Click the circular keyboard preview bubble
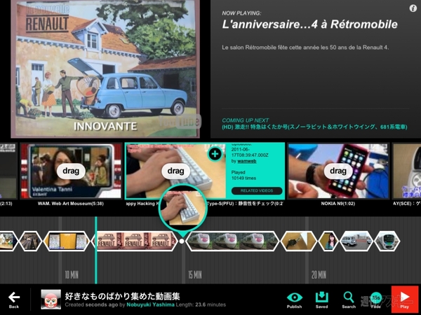 tap(183, 208)
